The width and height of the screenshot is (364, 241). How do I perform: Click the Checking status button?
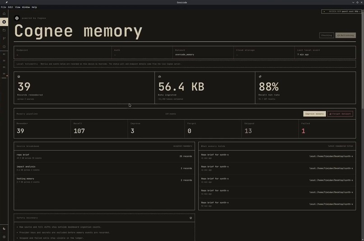tap(327, 35)
